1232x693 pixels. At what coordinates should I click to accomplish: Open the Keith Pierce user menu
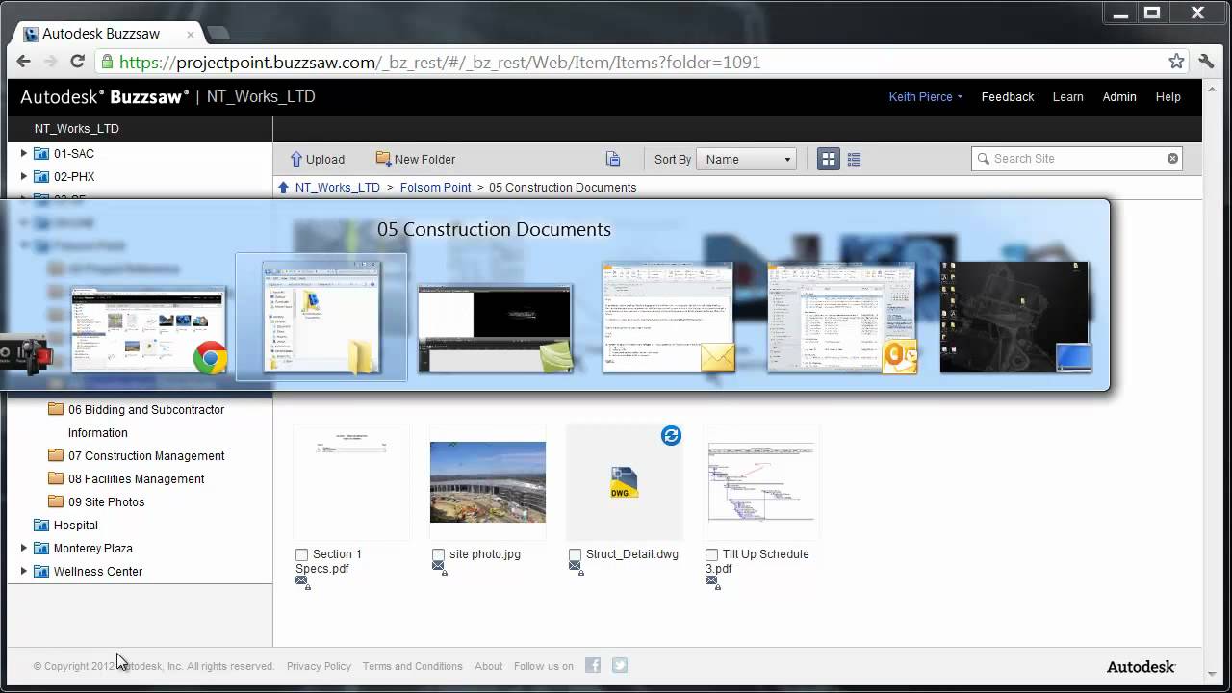925,96
